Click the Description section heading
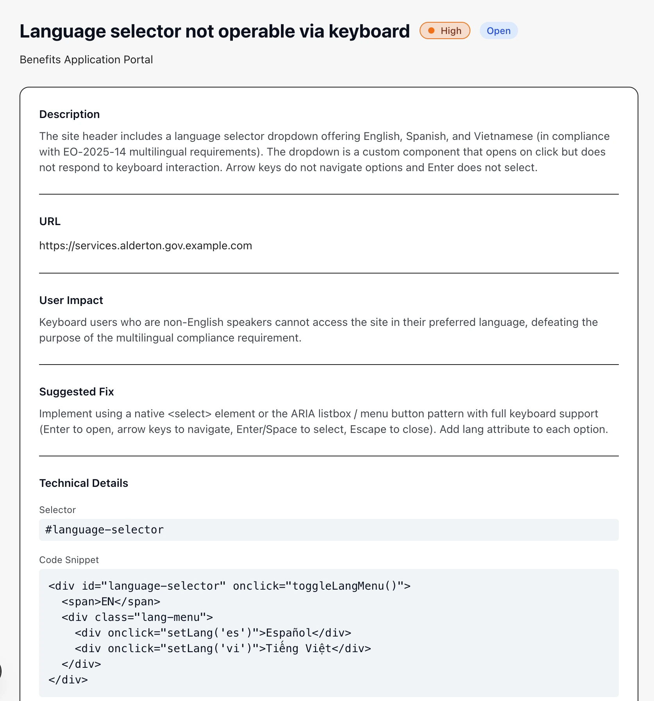Image resolution: width=654 pixels, height=701 pixels. pyautogui.click(x=69, y=114)
